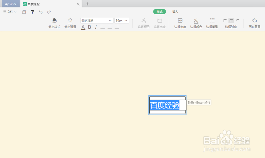This screenshot has height=158, width=265.
Task: Open the 节点样式 node style panel
Action: pos(54,23)
